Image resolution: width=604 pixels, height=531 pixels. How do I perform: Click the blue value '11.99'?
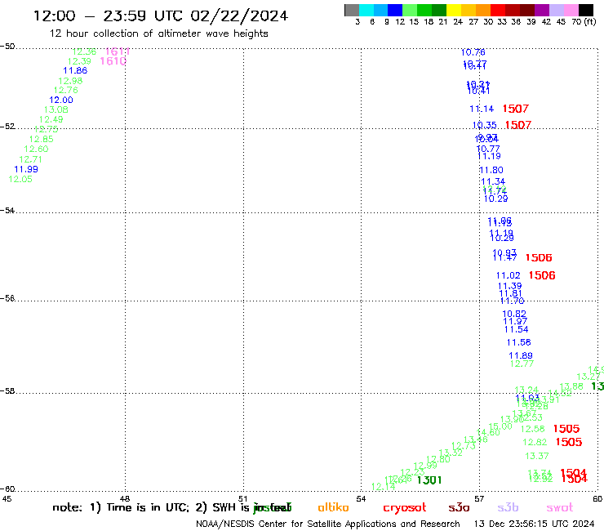pos(26,169)
